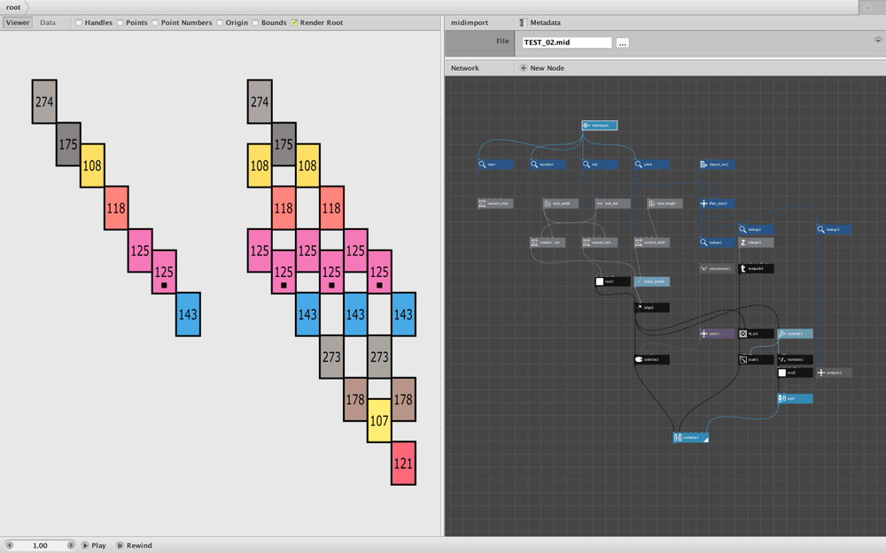886x553 pixels.
Task: Select the convert_chan node
Action: [x=495, y=204]
